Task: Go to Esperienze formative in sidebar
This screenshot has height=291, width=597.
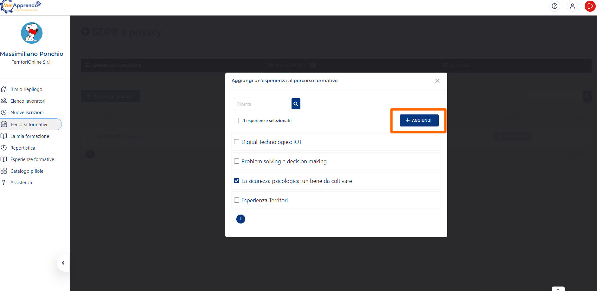Action: pyautogui.click(x=32, y=159)
